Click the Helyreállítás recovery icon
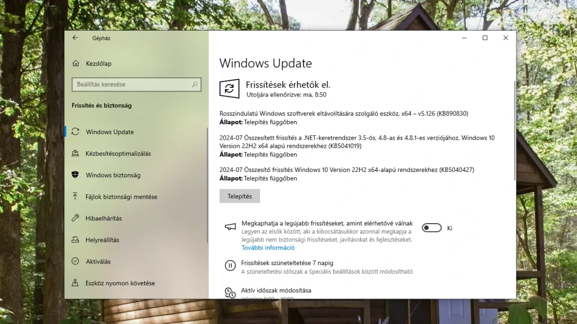The height and width of the screenshot is (324, 577). tap(75, 240)
